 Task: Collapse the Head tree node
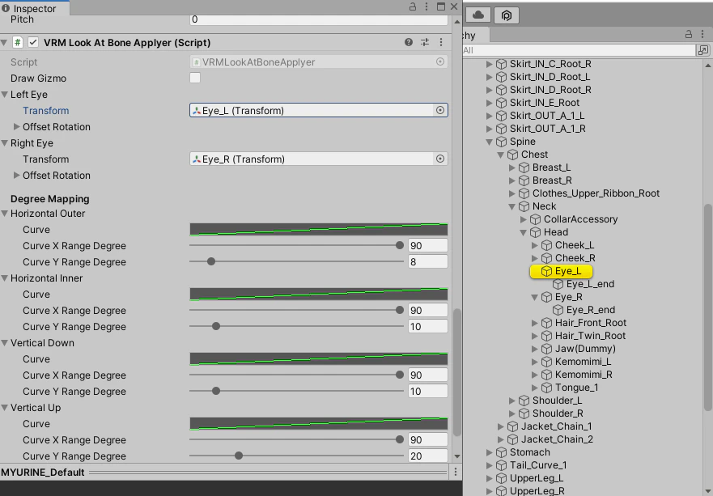(x=524, y=232)
